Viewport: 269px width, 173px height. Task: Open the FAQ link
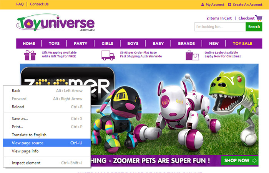click(20, 4)
